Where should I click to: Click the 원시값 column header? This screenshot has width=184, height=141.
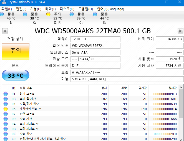(x=163, y=88)
